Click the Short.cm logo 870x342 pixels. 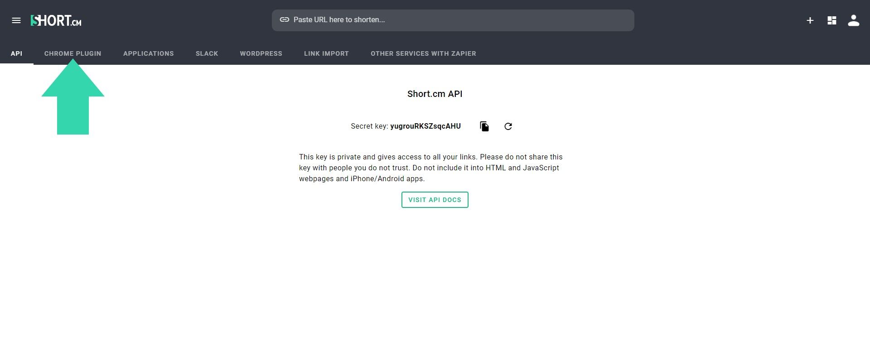55,20
